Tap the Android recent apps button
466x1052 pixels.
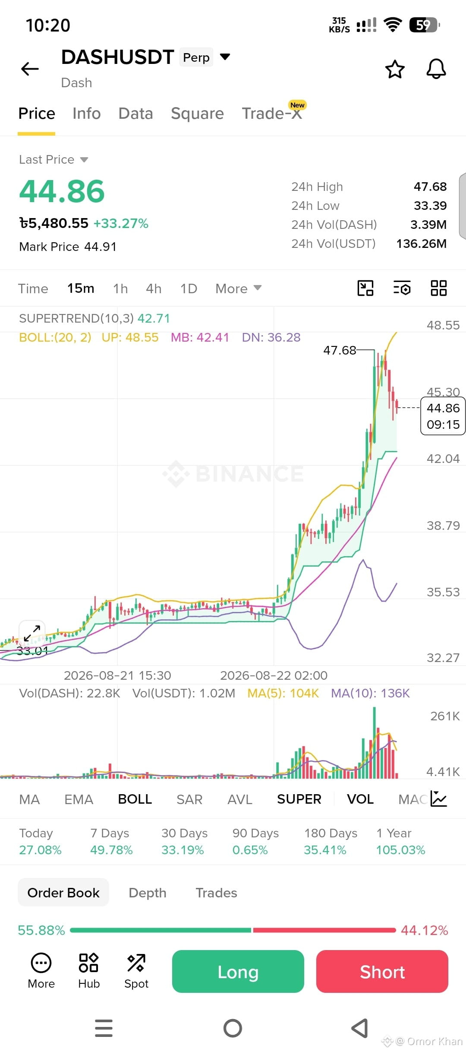tap(104, 1028)
